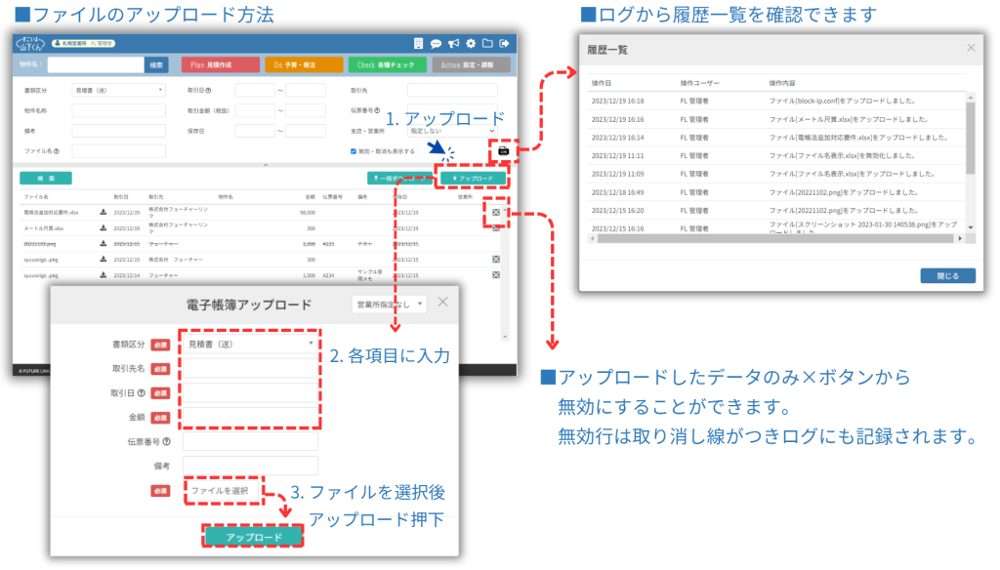Toggle the 無効・取消も表示する checkbox

354,151
